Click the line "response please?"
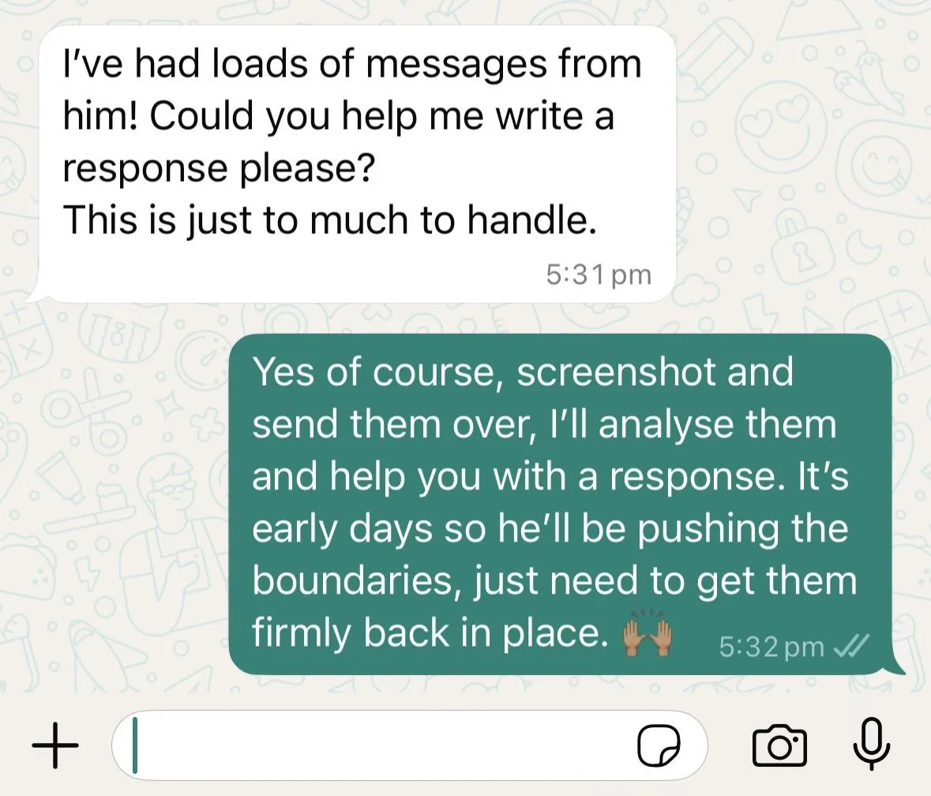The height and width of the screenshot is (796, 931). pyautogui.click(x=219, y=168)
